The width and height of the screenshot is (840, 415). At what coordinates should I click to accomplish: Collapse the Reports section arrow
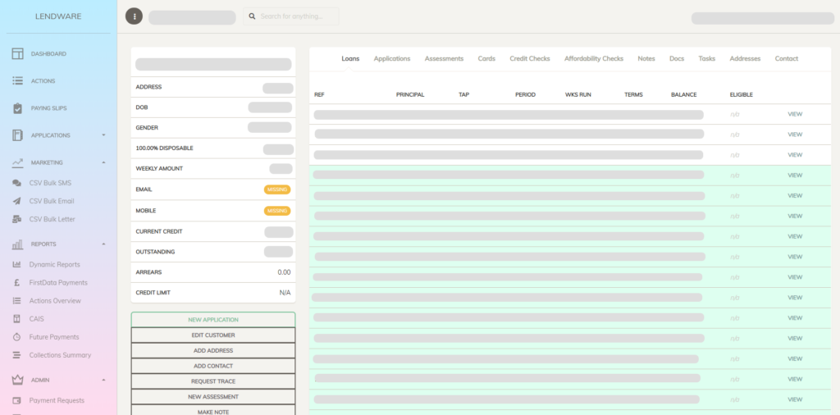pos(104,244)
